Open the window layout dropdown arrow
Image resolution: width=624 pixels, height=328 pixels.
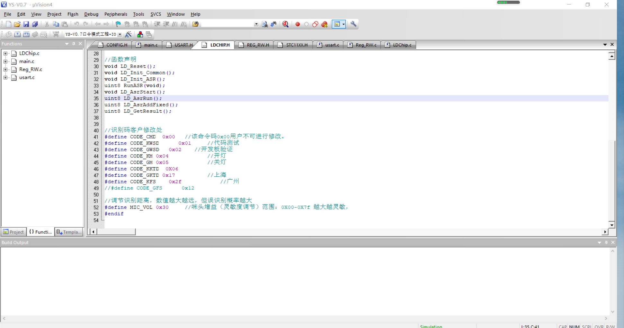click(343, 24)
